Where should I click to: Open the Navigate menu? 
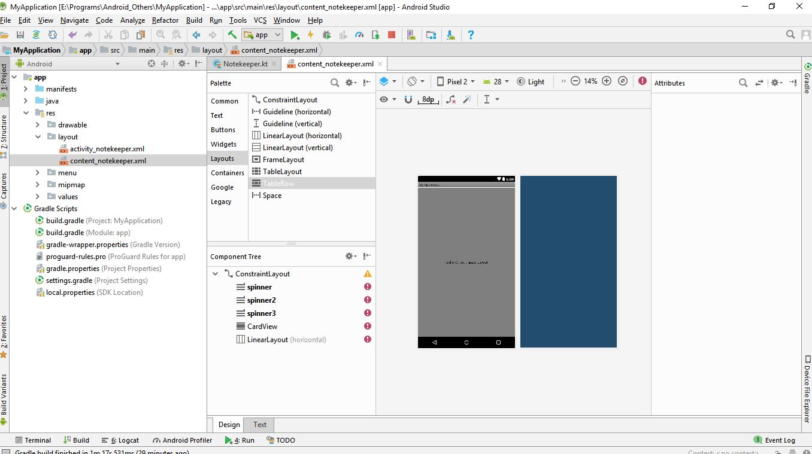tap(74, 20)
